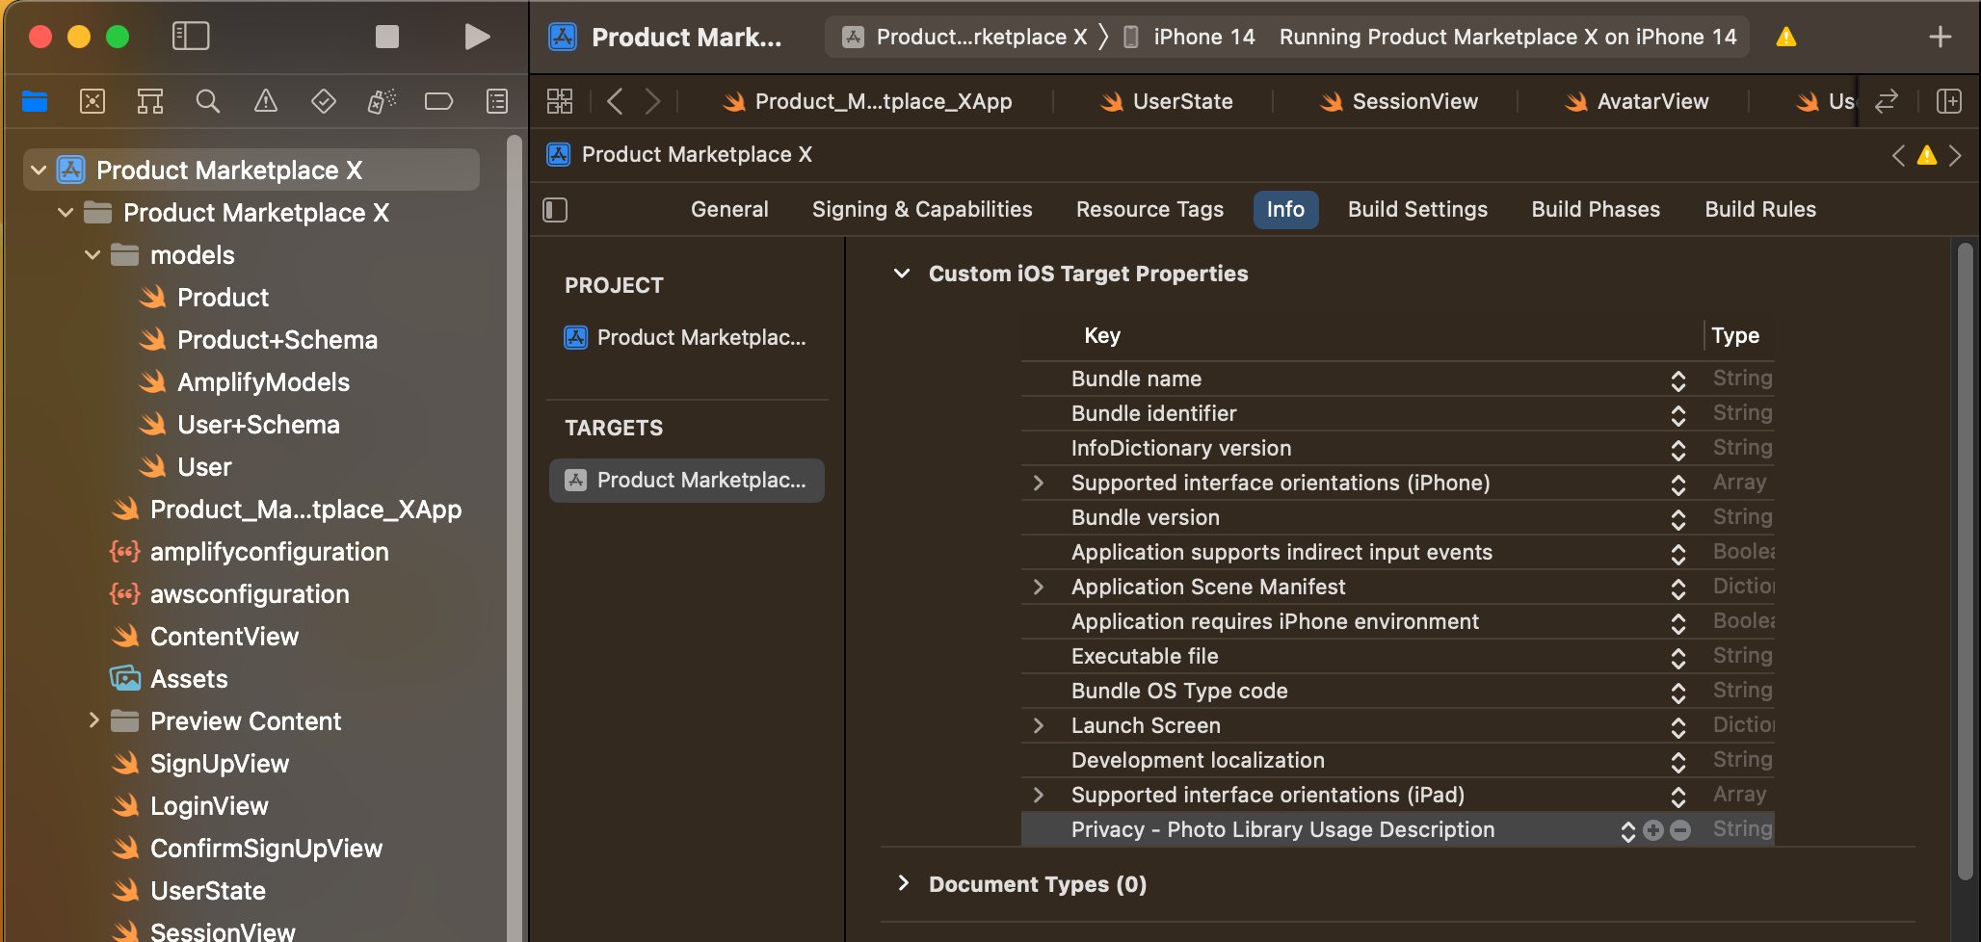Open the UserState editor tab
Image resolution: width=1981 pixels, height=942 pixels.
(x=1166, y=101)
